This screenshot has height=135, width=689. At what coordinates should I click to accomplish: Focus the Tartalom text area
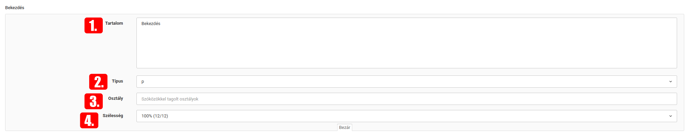[407, 43]
